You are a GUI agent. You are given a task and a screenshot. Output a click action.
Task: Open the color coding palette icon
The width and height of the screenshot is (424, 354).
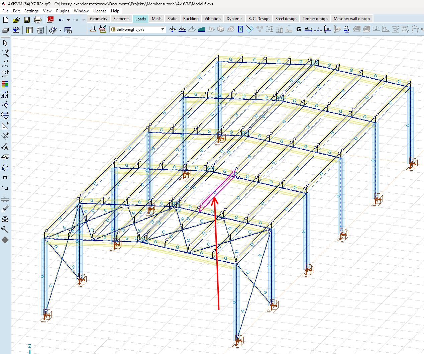pos(5,84)
